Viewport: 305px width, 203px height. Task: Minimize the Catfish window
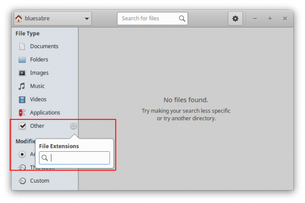pos(255,19)
